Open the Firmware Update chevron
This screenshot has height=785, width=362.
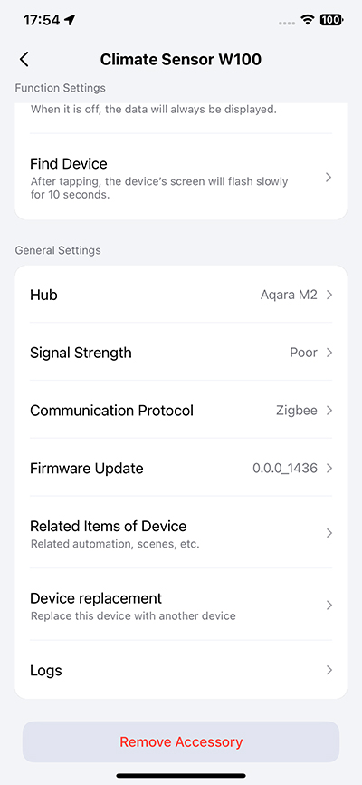tap(329, 469)
